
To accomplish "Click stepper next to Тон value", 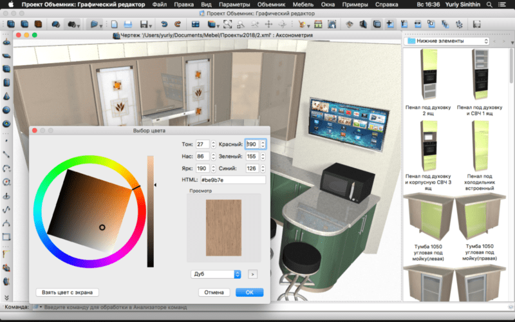I will [213, 144].
